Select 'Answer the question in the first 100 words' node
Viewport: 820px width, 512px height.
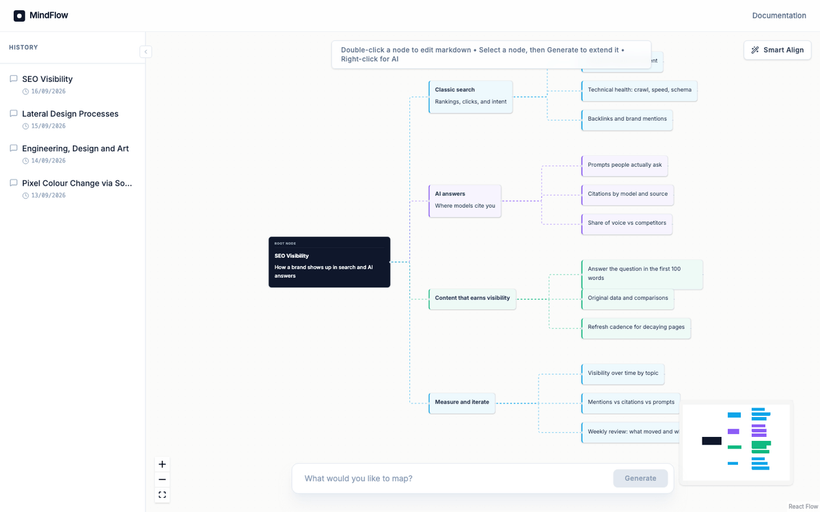point(642,274)
